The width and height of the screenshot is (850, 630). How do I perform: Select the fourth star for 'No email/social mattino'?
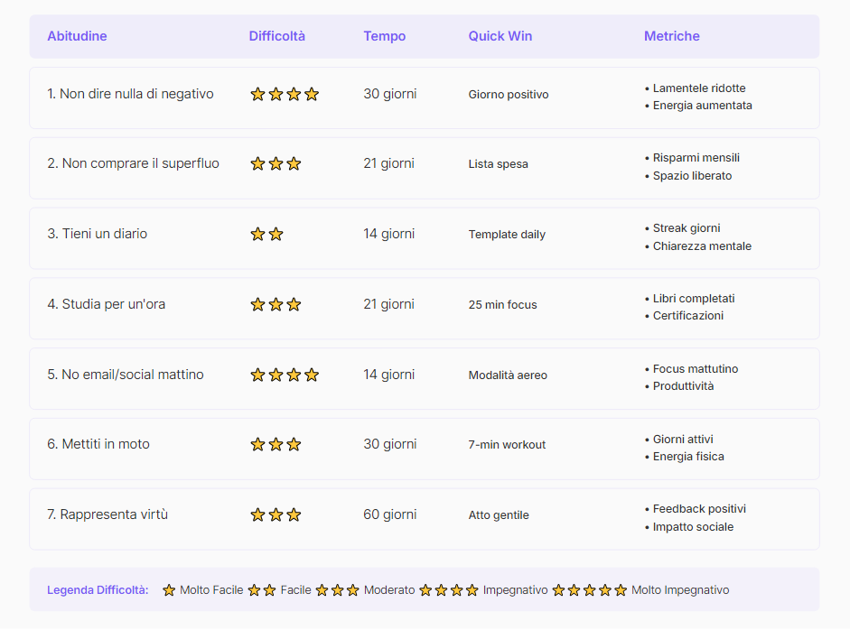click(x=312, y=374)
